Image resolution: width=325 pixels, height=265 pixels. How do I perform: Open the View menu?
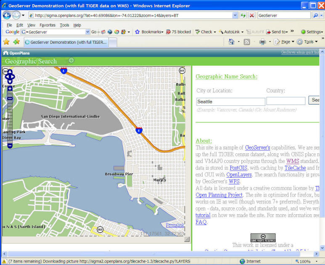[x=31, y=25]
